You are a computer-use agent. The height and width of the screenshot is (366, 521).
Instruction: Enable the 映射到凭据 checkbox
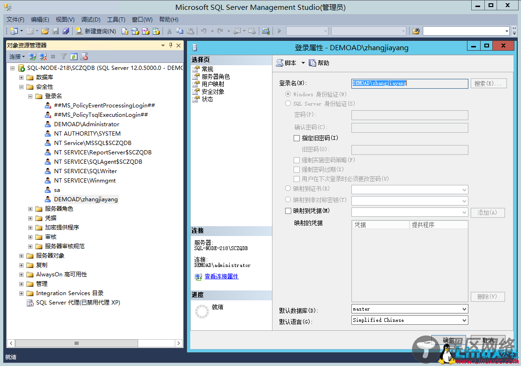coord(288,211)
